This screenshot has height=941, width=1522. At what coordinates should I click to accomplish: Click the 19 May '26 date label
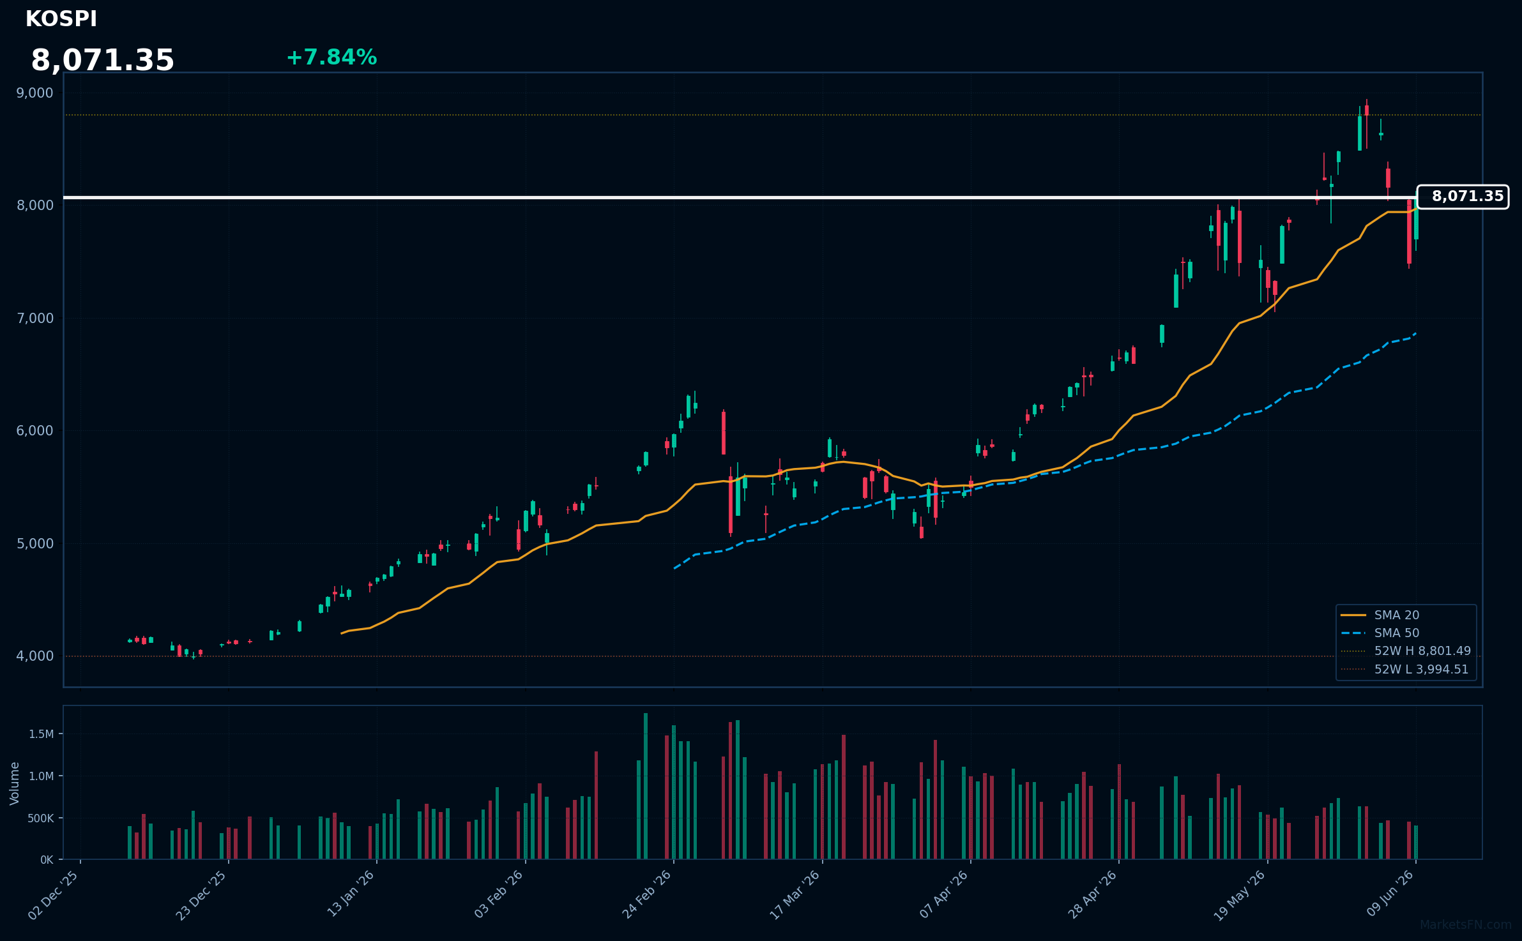[1240, 895]
